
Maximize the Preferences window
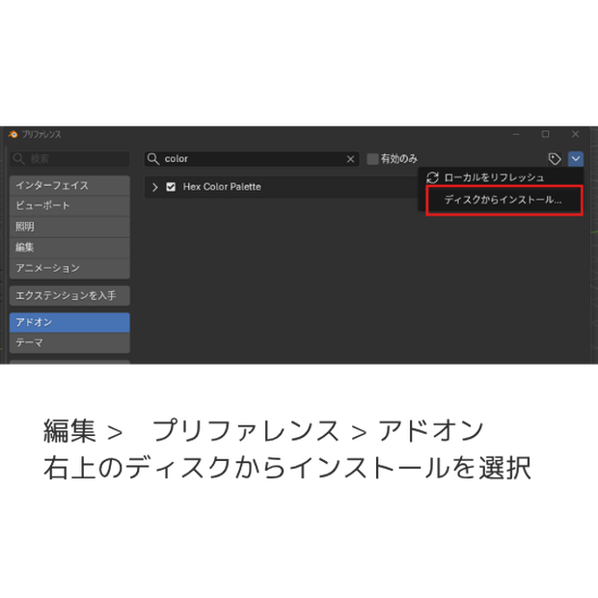[x=545, y=134]
